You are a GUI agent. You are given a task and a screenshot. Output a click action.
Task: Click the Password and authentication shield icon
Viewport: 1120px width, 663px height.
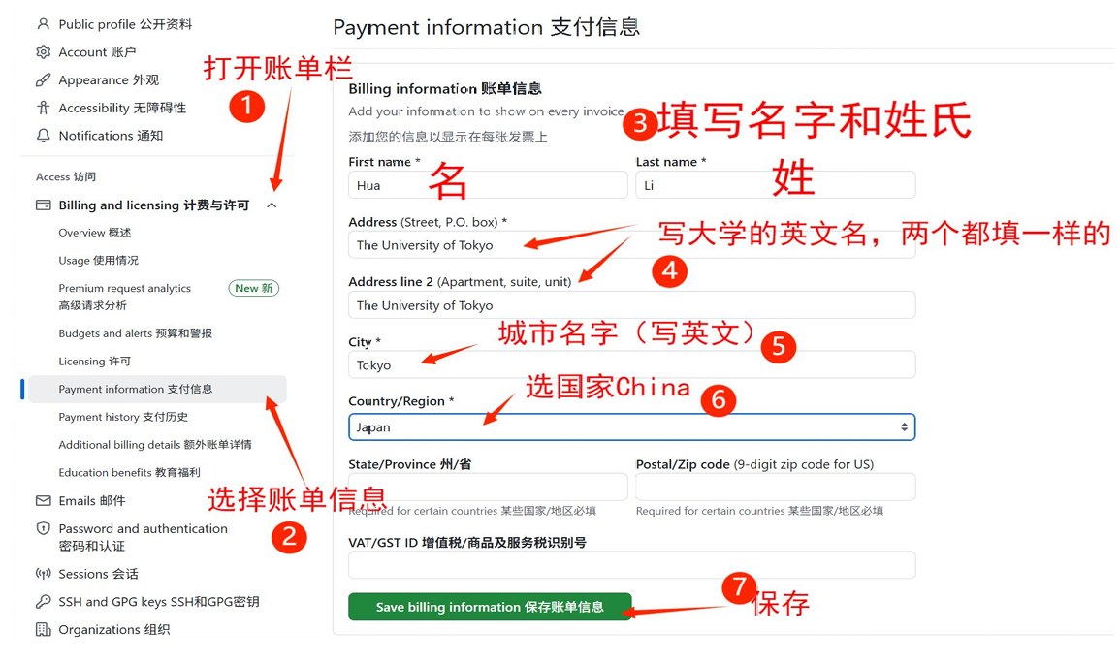pyautogui.click(x=44, y=529)
